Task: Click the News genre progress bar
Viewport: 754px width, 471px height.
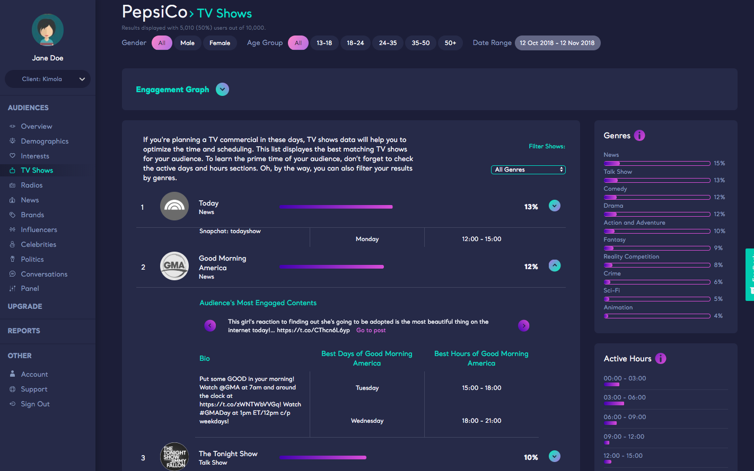Action: point(657,163)
